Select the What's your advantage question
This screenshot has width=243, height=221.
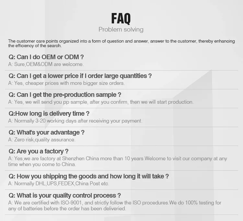tap(46, 133)
